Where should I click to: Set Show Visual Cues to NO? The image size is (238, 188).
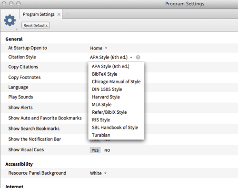[x=107, y=150]
